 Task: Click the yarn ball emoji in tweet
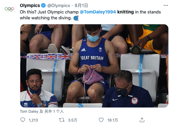(76, 18)
